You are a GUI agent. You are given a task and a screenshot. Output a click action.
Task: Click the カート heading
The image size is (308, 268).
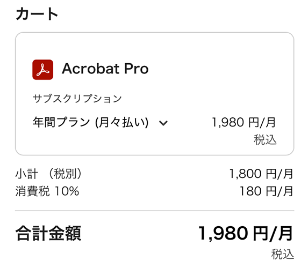37,14
